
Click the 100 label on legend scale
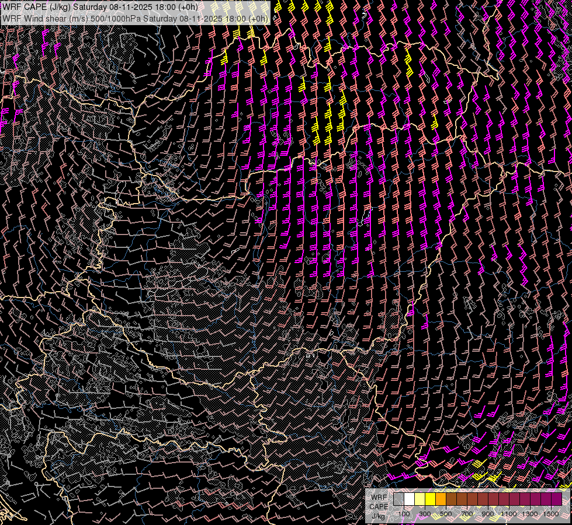404,513
